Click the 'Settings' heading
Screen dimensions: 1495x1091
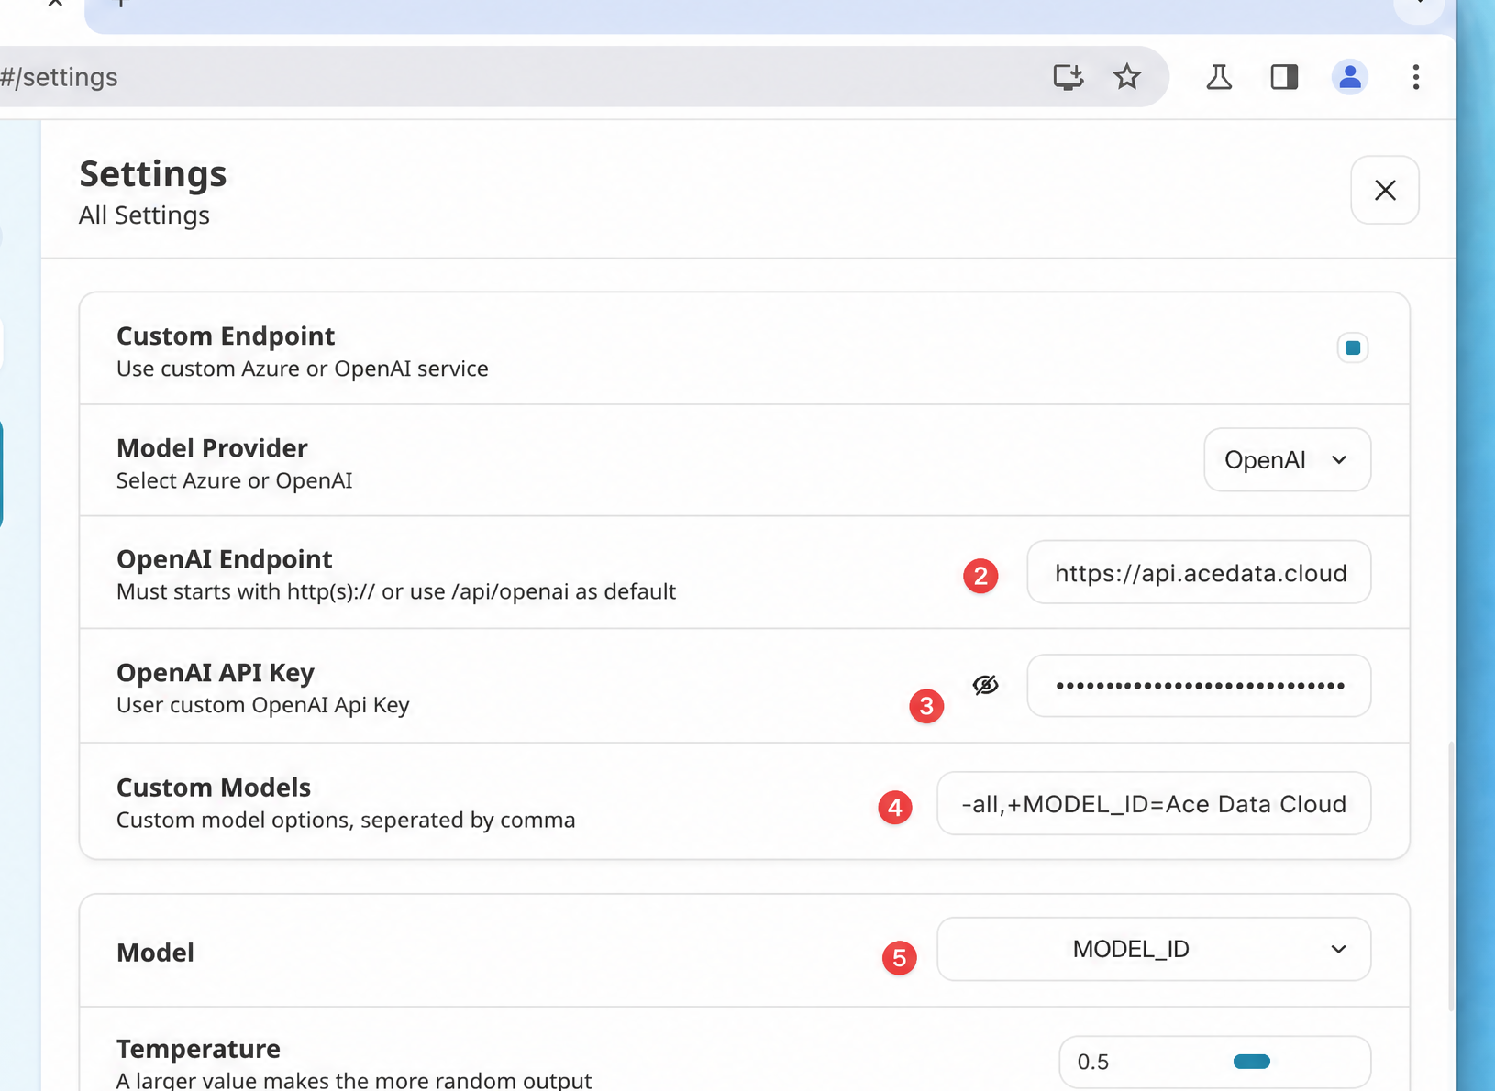click(x=153, y=174)
